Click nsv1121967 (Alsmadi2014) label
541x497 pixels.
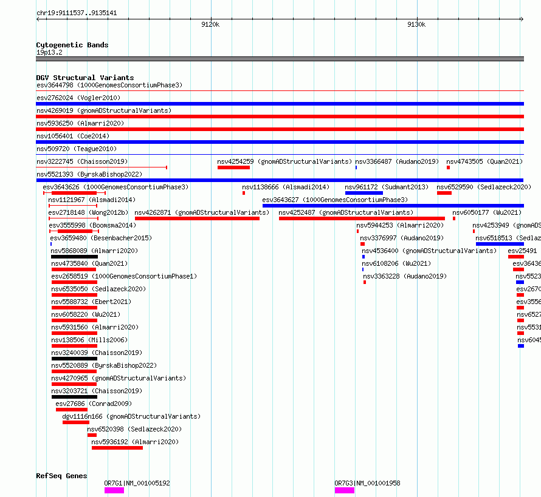pos(92,200)
